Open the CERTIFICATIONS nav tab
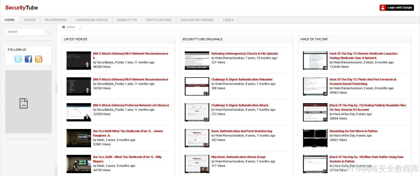 tap(159, 20)
